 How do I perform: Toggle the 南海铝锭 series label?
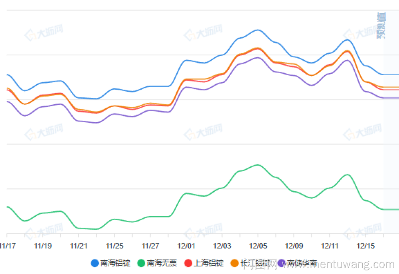[115, 263]
